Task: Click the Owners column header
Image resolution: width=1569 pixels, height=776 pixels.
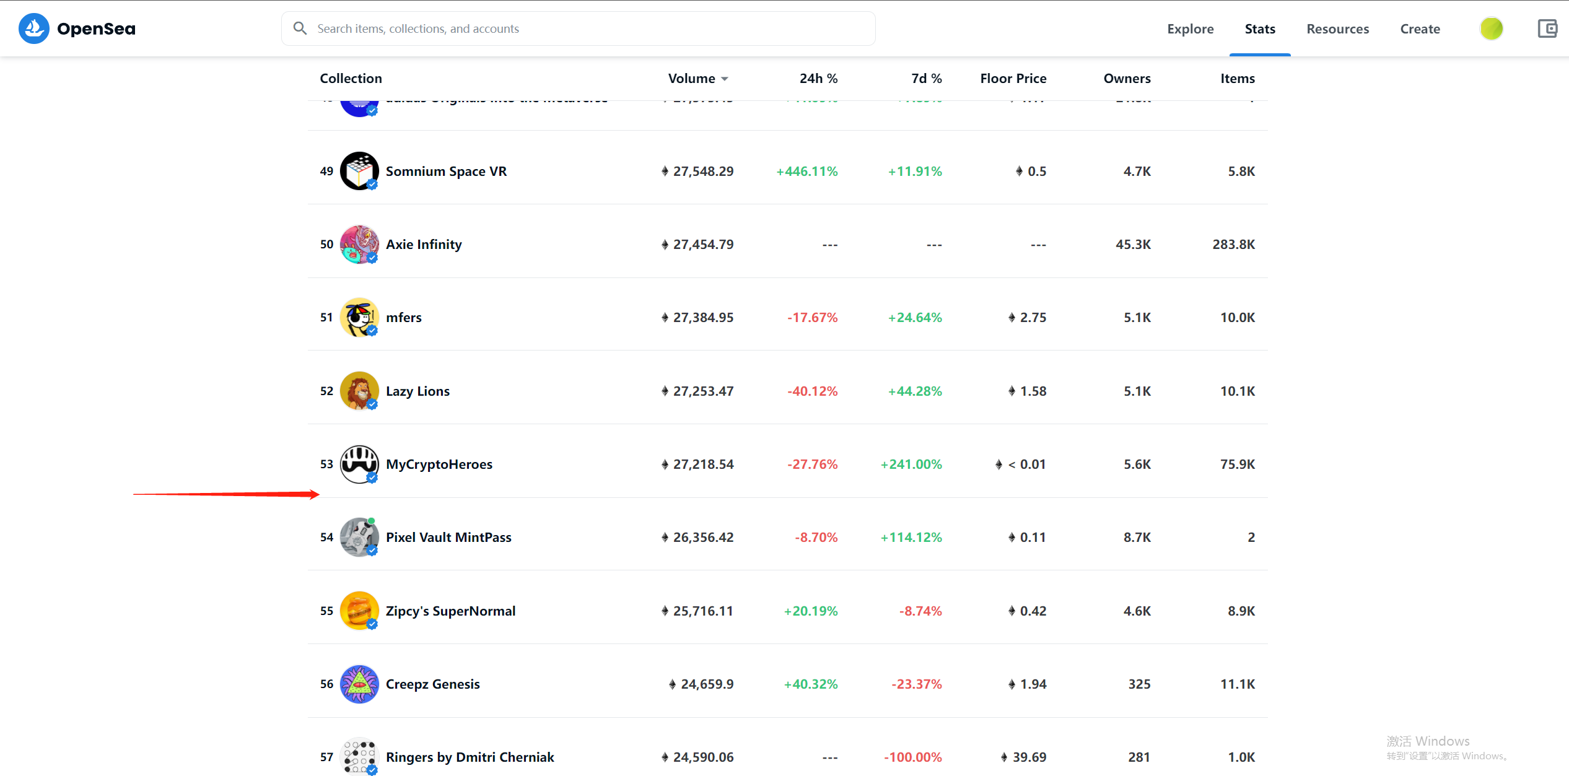Action: [x=1127, y=78]
